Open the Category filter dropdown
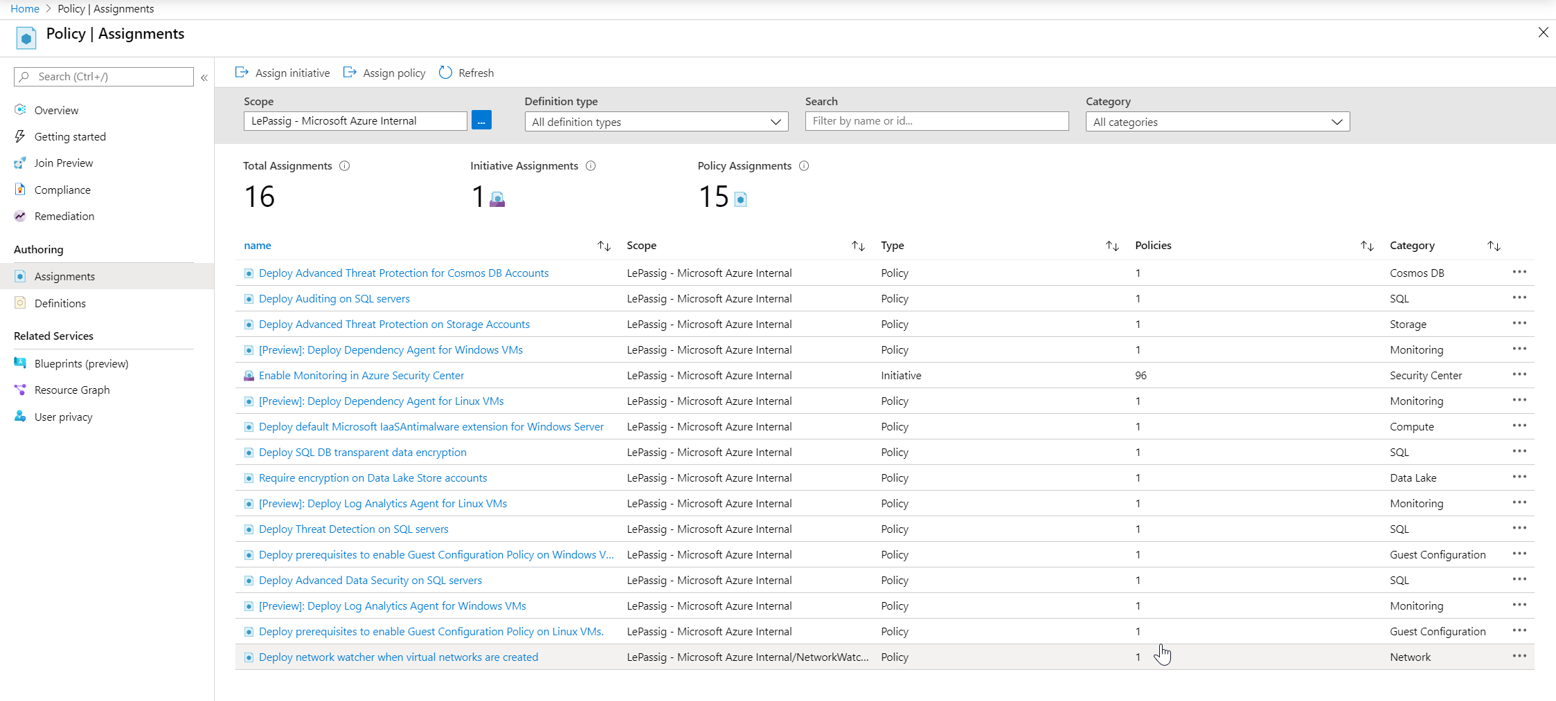Viewport: 1556px width, 701px height. pos(1217,122)
